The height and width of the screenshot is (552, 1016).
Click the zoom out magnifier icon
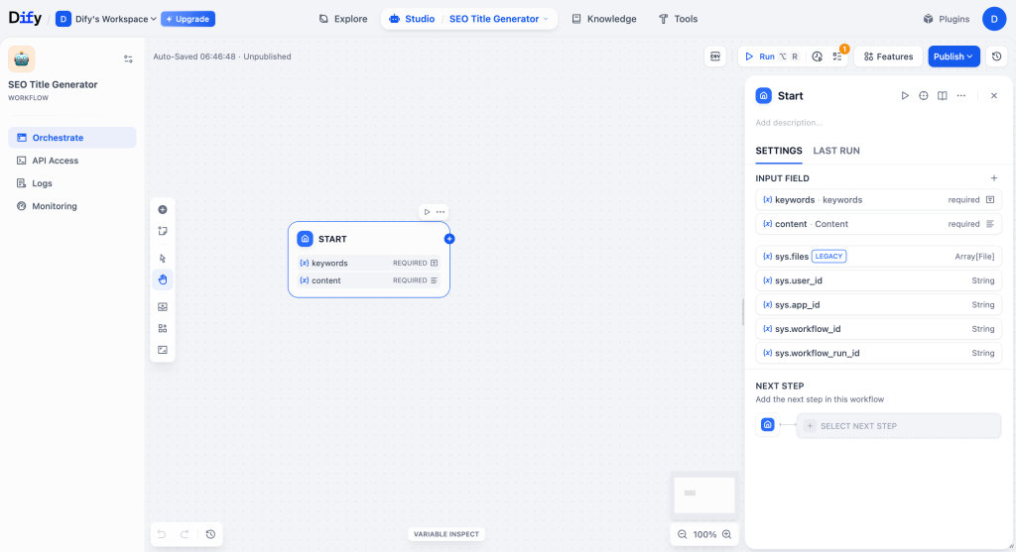click(683, 534)
